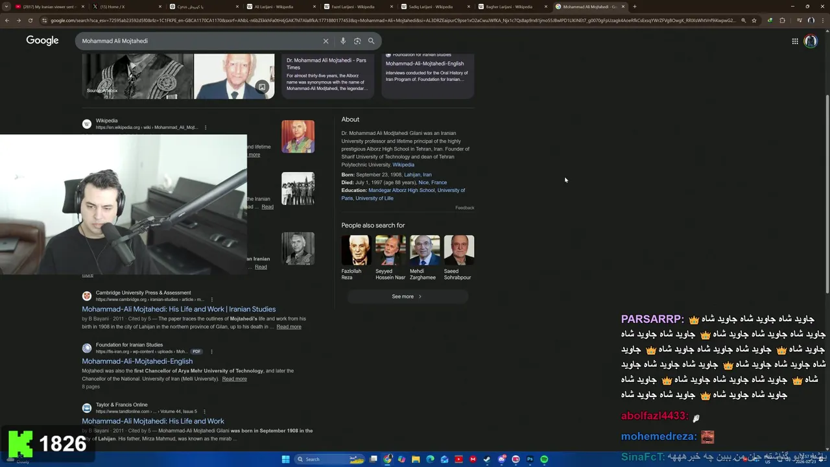The width and height of the screenshot is (830, 467).
Task: Open Spotify from taskbar
Action: coord(544,459)
